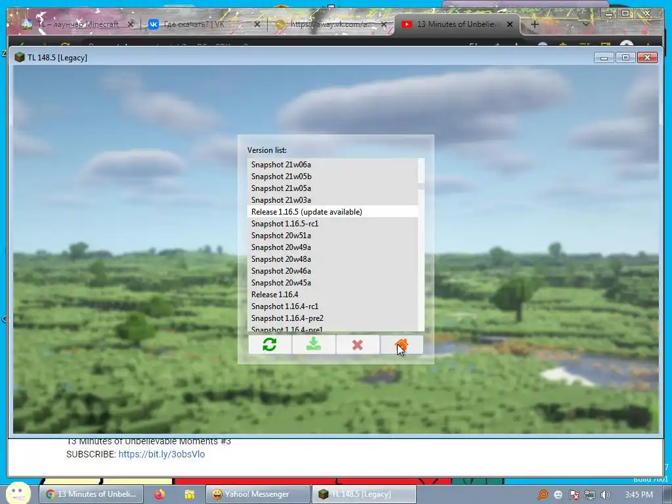Image resolution: width=672 pixels, height=504 pixels.
Task: Click the red X delete version icon
Action: [358, 345]
